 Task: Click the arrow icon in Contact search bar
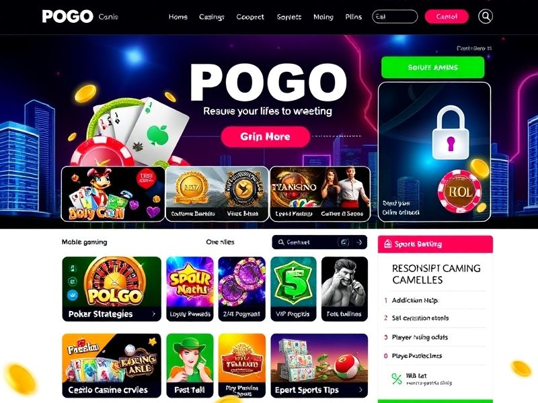tap(359, 242)
